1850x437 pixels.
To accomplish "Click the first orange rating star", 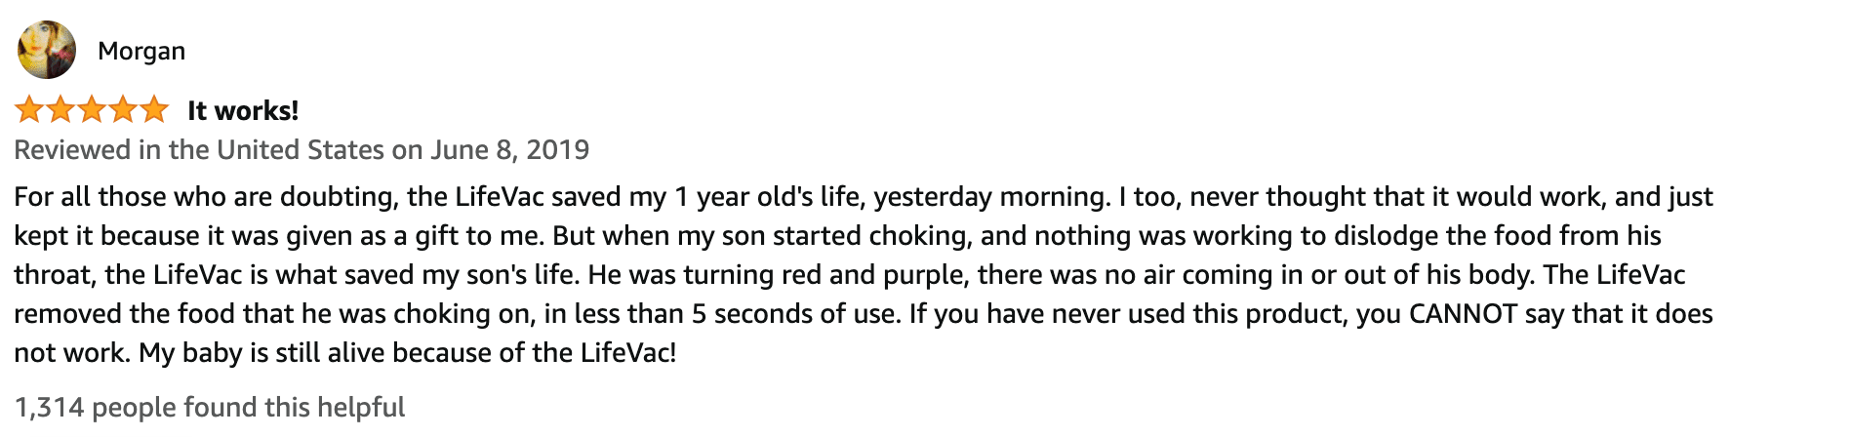I will pyautogui.click(x=29, y=109).
